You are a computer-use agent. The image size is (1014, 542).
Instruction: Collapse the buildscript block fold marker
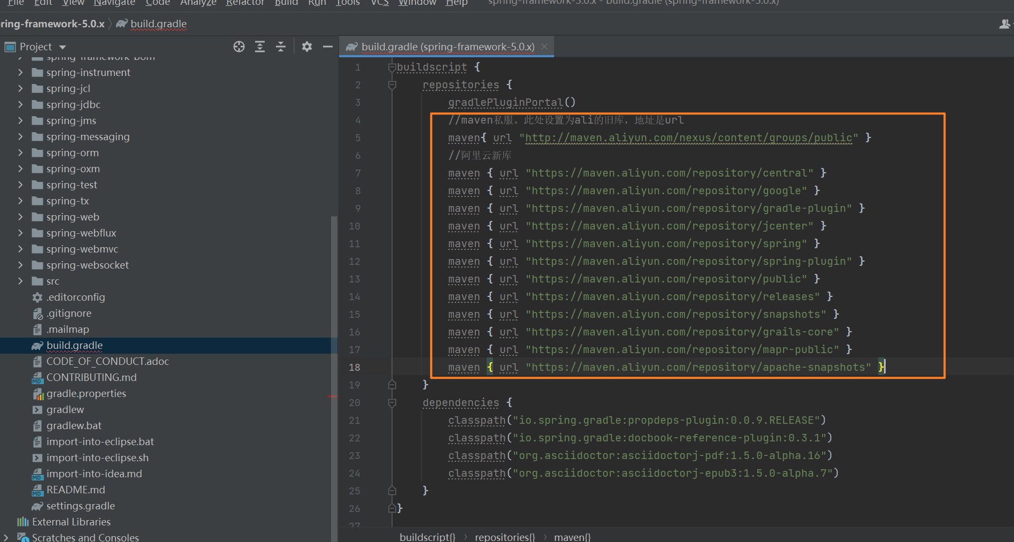point(392,67)
